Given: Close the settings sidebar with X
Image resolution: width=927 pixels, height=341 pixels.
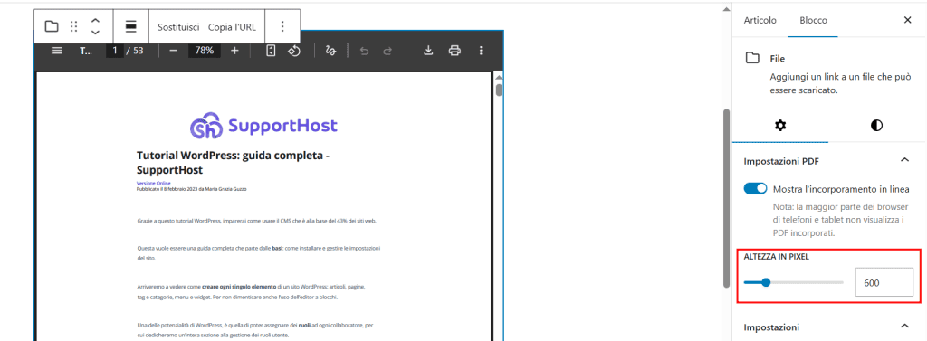Looking at the screenshot, I should 907,20.
